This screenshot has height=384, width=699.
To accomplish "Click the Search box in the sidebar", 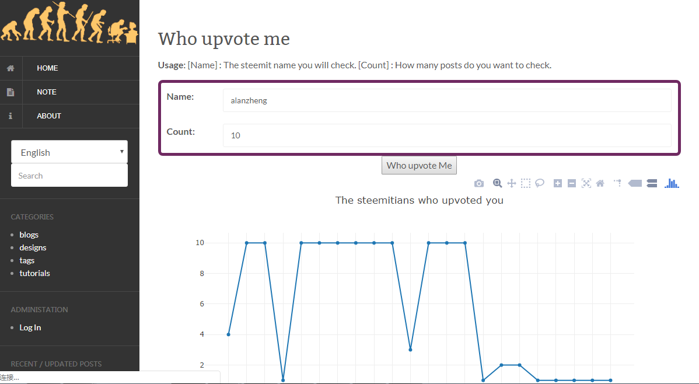I will coord(69,175).
